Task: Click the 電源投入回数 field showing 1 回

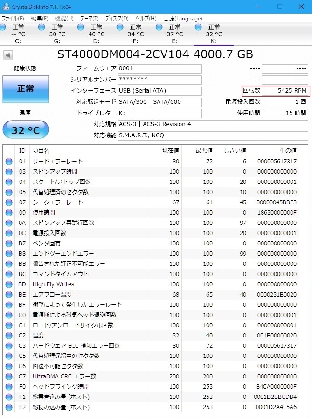Action: [285, 102]
